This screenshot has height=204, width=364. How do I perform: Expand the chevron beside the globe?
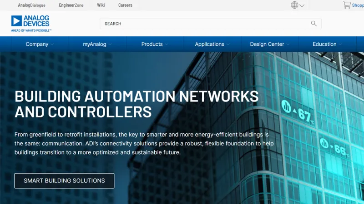(x=302, y=6)
